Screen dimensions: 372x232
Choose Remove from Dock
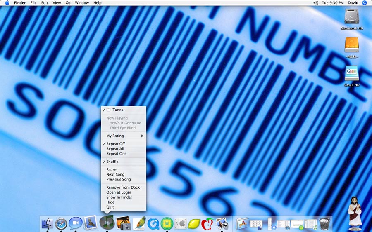coord(124,187)
